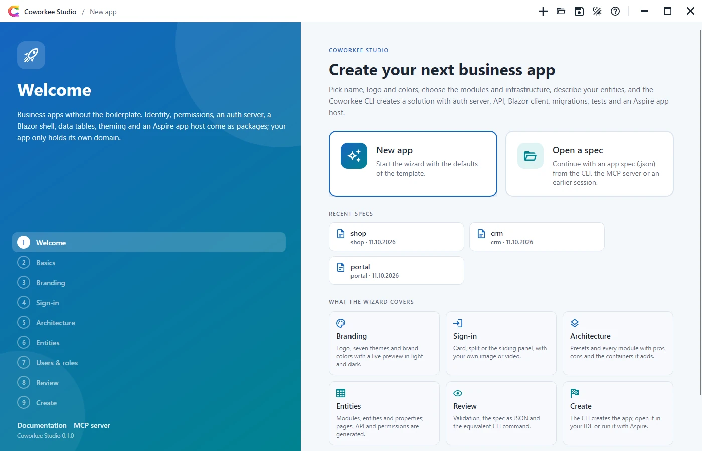The height and width of the screenshot is (451, 702).
Task: Click the Coworkee Studio logo in title bar
Action: (x=14, y=11)
